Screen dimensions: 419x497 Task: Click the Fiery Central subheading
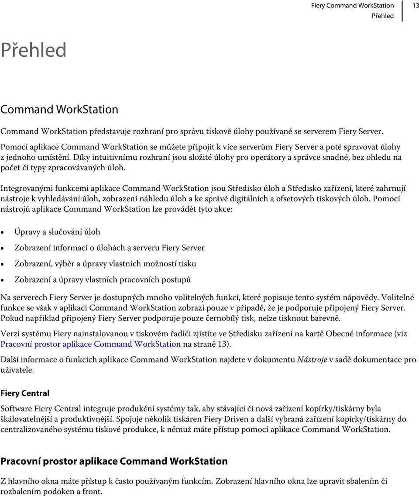[25, 393]
